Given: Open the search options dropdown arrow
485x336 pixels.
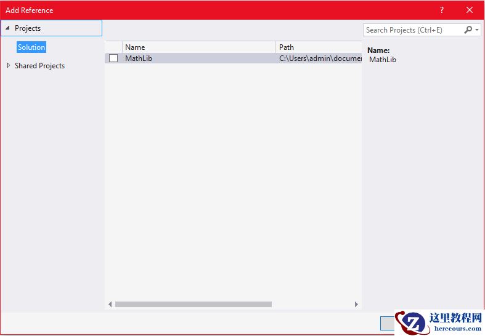Looking at the screenshot, I should pyautogui.click(x=477, y=30).
